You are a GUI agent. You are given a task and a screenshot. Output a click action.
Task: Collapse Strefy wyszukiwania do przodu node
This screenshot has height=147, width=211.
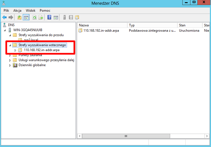(10, 35)
